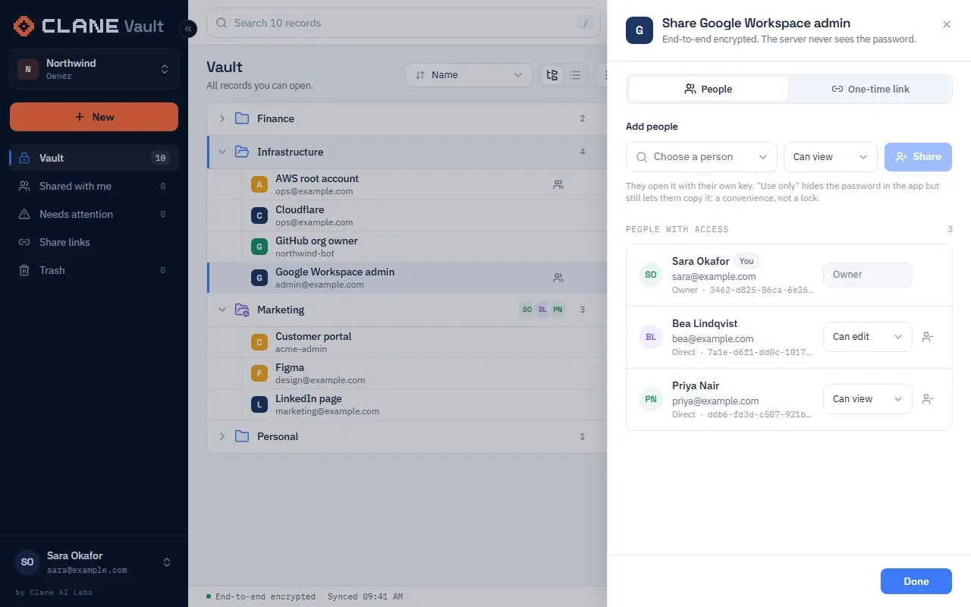Click the Figma record's F icon
Image resolution: width=971 pixels, height=607 pixels.
[259, 373]
